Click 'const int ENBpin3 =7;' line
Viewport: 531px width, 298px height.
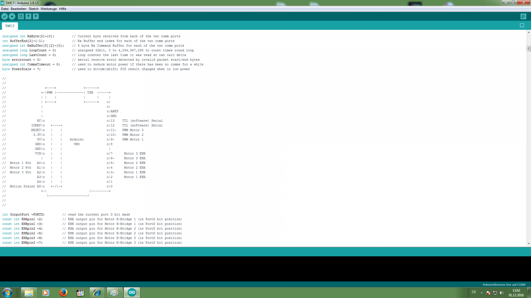click(22, 243)
